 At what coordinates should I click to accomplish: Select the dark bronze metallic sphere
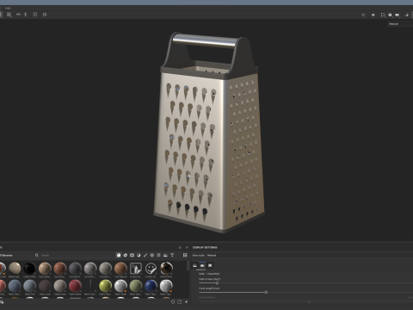166,269
